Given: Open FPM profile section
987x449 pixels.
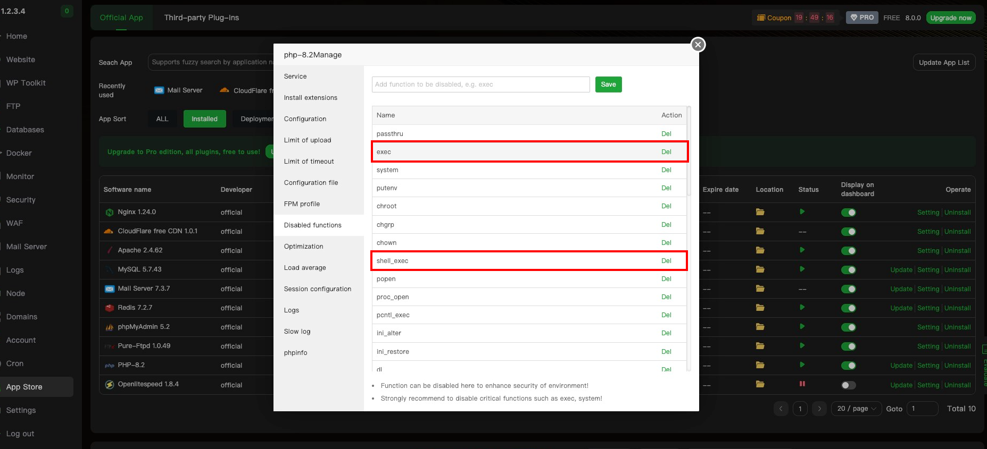Looking at the screenshot, I should point(302,204).
